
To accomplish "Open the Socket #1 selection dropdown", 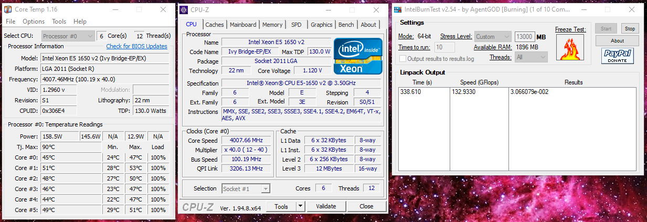I will (246, 188).
